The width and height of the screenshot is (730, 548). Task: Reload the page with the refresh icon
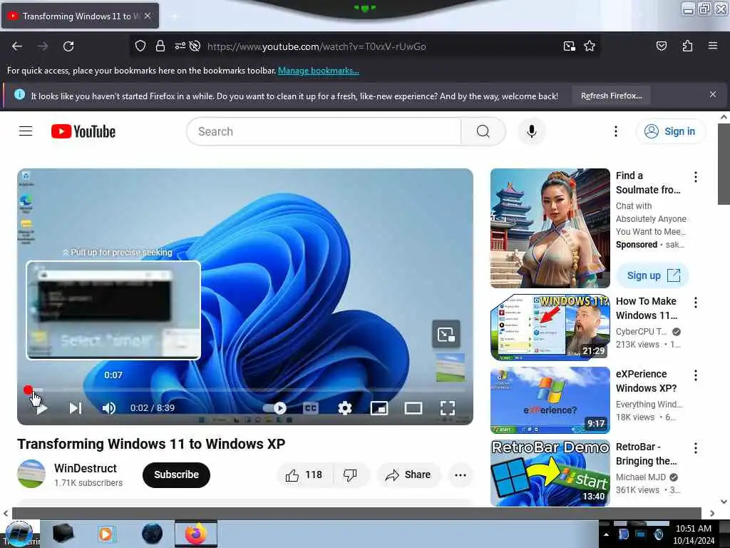(68, 46)
